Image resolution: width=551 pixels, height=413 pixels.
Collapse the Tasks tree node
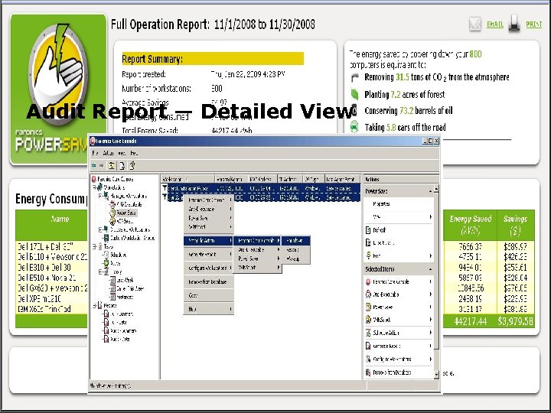[95, 246]
